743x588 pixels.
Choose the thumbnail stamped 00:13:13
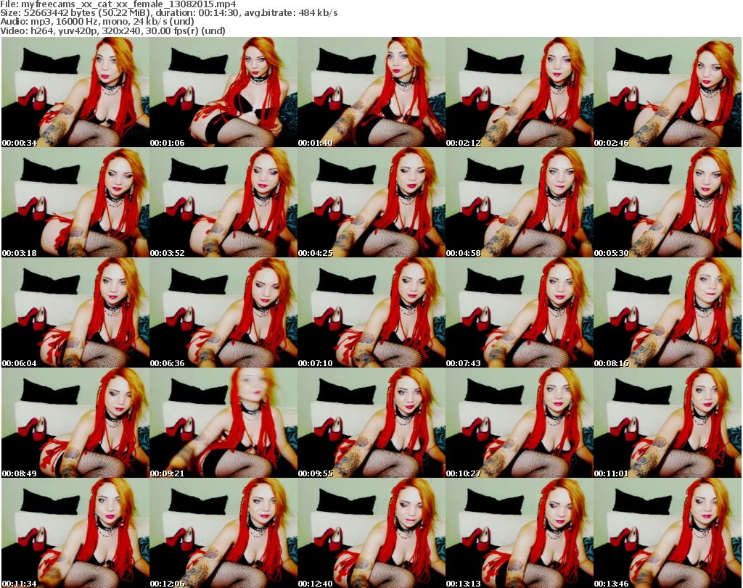coord(520,533)
